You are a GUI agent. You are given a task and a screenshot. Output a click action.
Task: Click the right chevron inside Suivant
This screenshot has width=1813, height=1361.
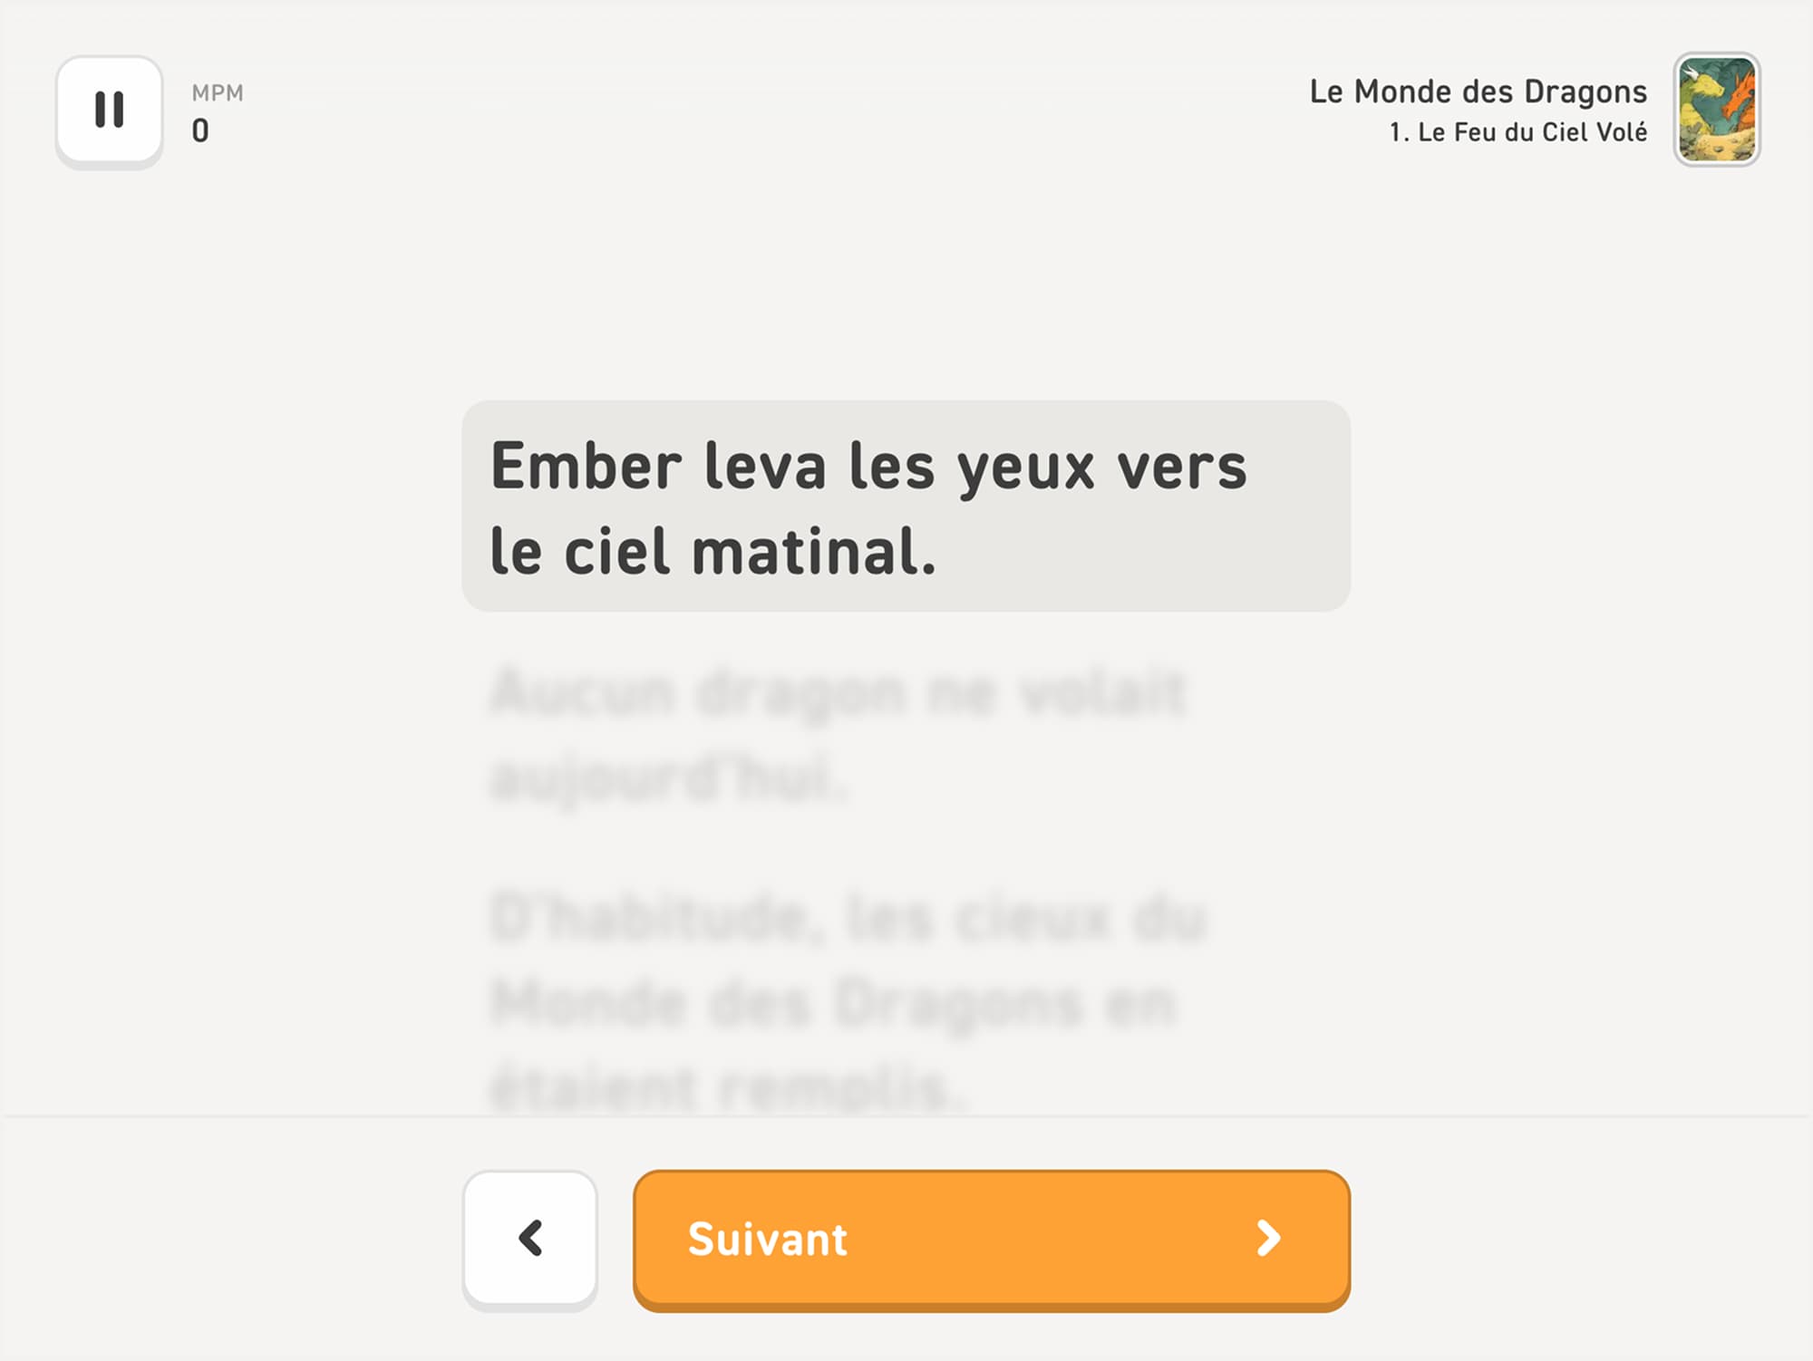click(x=1268, y=1238)
